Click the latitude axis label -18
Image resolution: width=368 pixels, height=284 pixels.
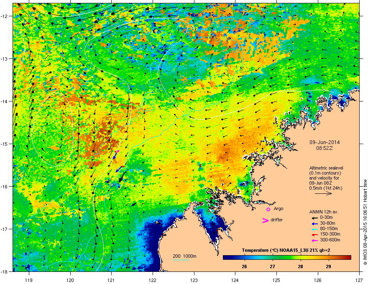pos(5,271)
